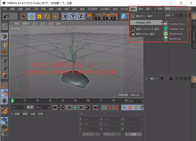Click the 应用 apply button
This screenshot has height=141, width=196.
click(x=133, y=134)
